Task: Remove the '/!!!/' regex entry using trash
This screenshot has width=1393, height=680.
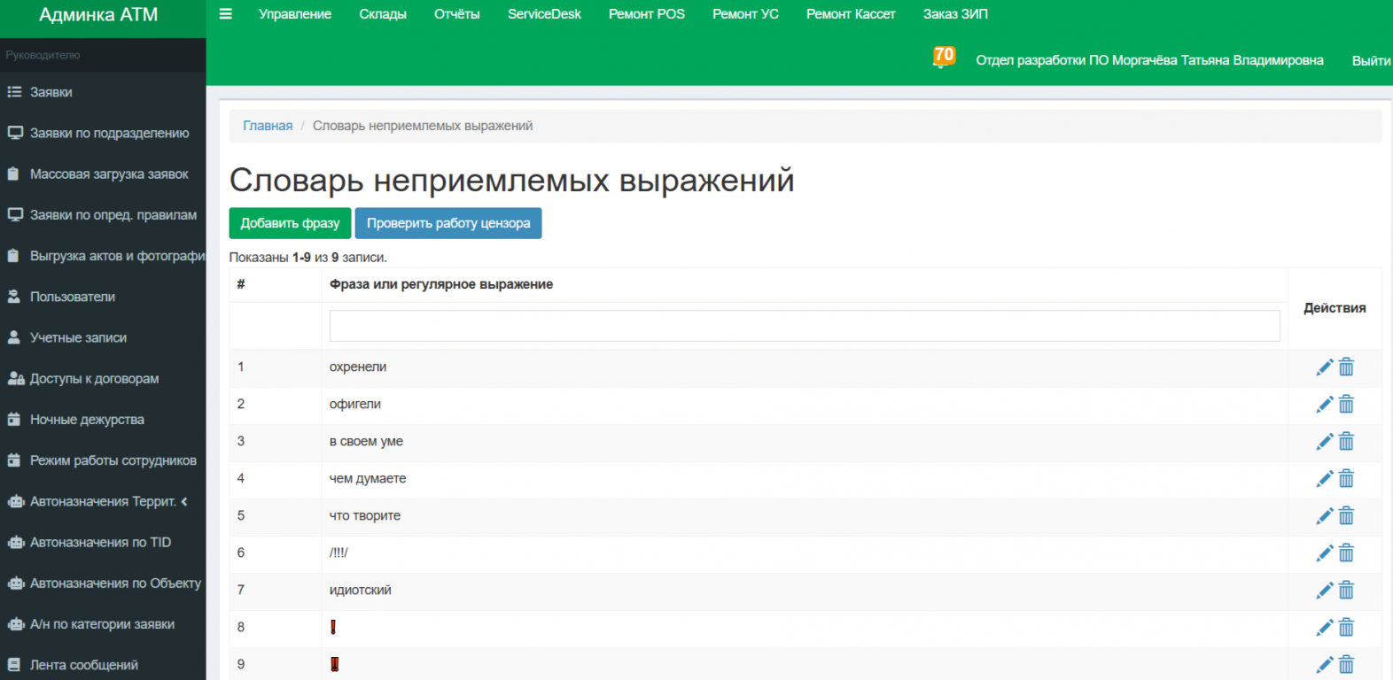Action: (1346, 553)
